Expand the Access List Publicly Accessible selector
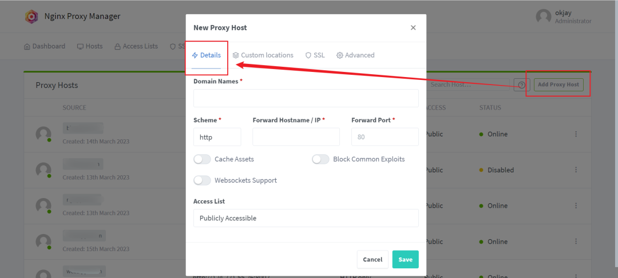Image resolution: width=618 pixels, height=278 pixels. pyautogui.click(x=306, y=218)
